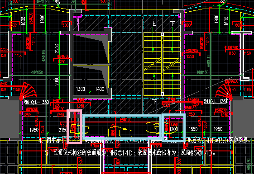Select the small light-blue square outline
The image size is (254, 174).
tap(174, 128)
